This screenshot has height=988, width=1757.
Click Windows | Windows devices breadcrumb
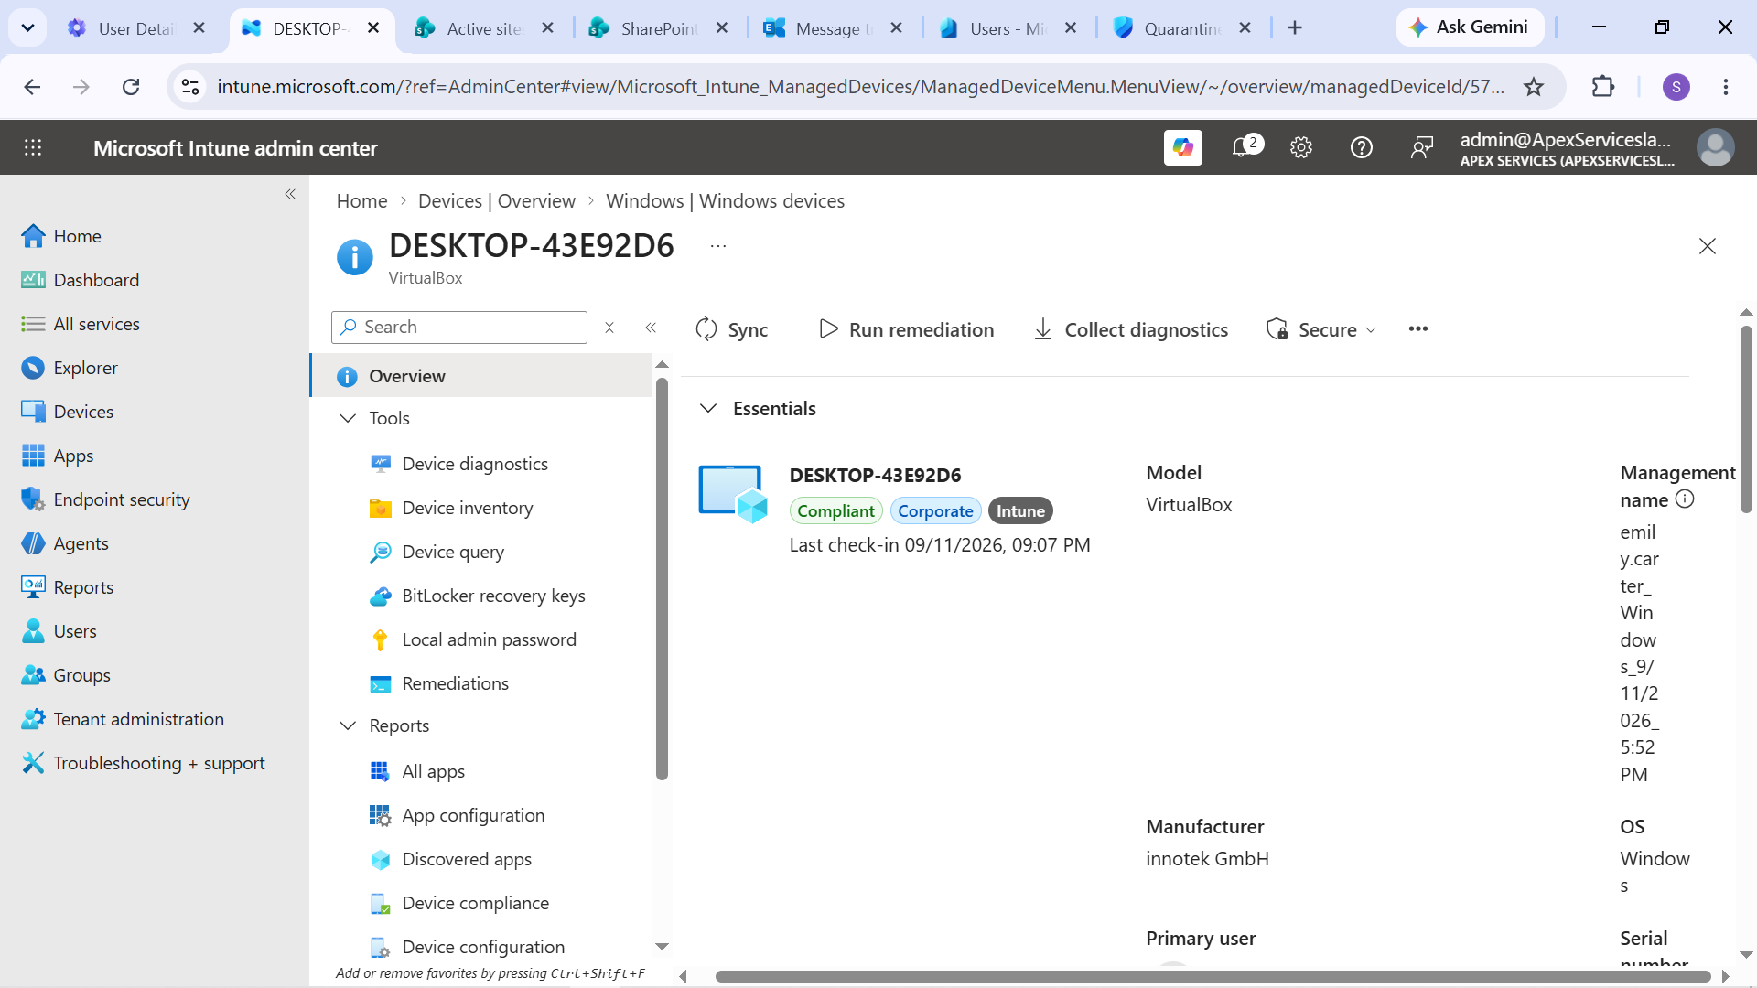(725, 200)
